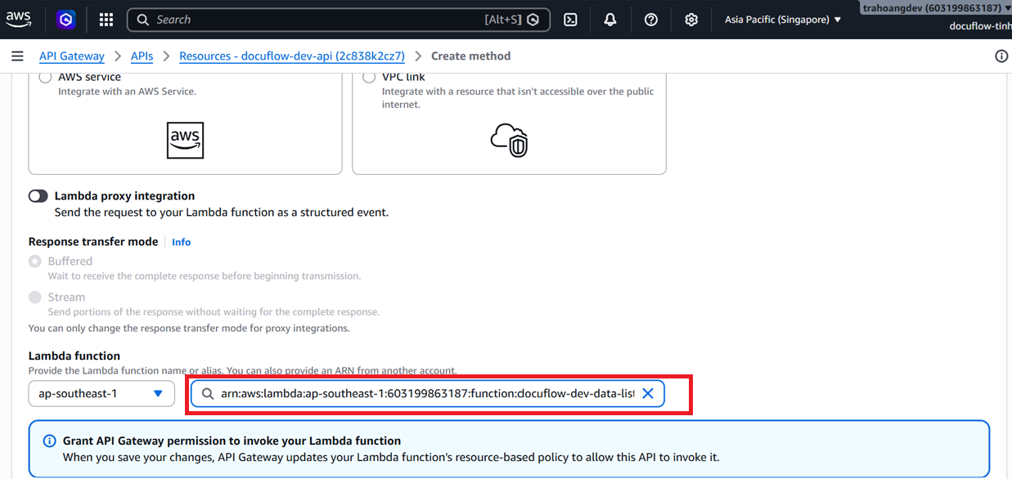Click the purple hexagon extension icon
The image size is (1012, 479).
pyautogui.click(x=66, y=20)
